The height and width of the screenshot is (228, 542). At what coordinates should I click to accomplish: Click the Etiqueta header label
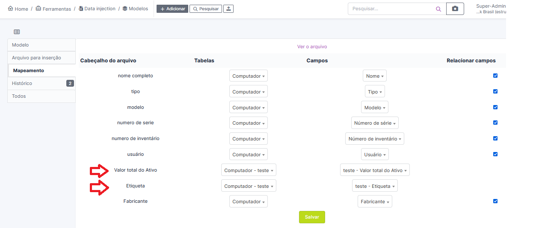point(136,186)
